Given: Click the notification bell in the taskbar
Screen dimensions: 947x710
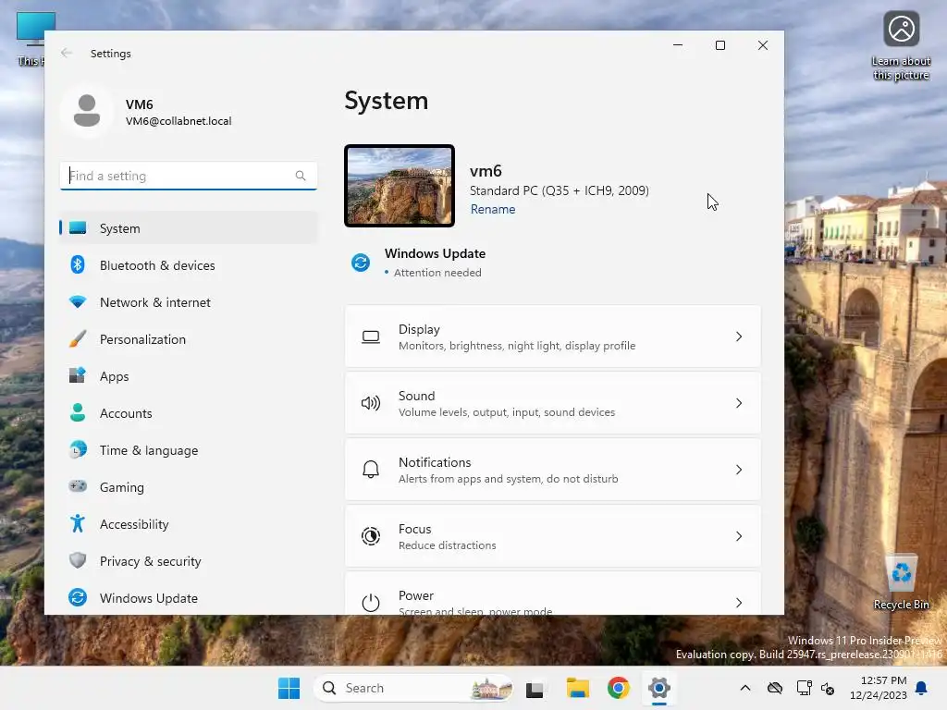Looking at the screenshot, I should 922,688.
